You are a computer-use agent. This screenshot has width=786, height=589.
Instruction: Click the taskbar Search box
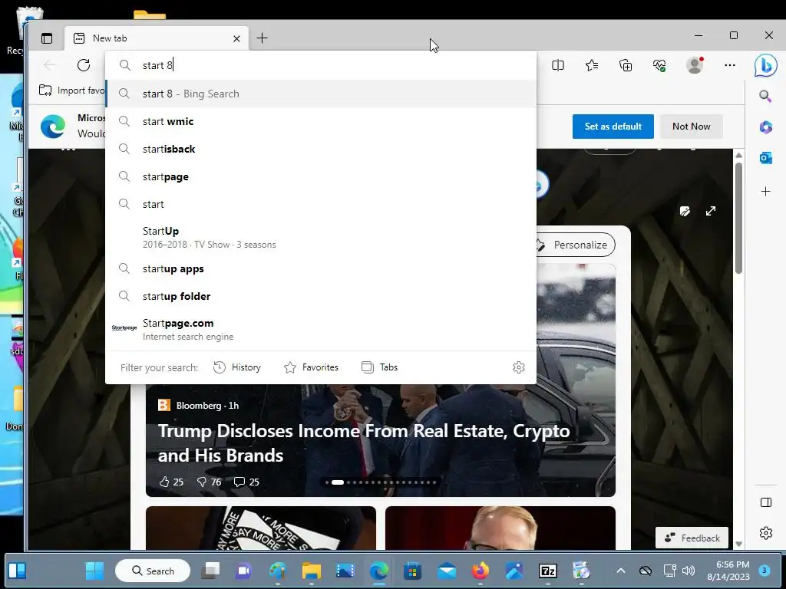(x=153, y=571)
